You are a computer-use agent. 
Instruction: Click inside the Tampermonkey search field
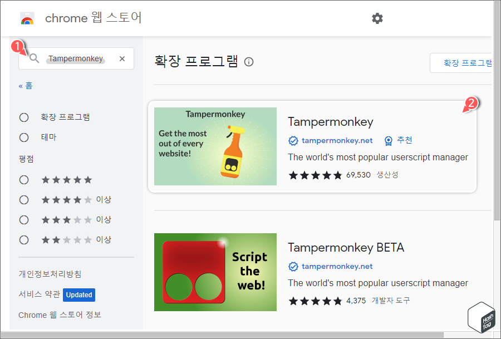[78, 58]
